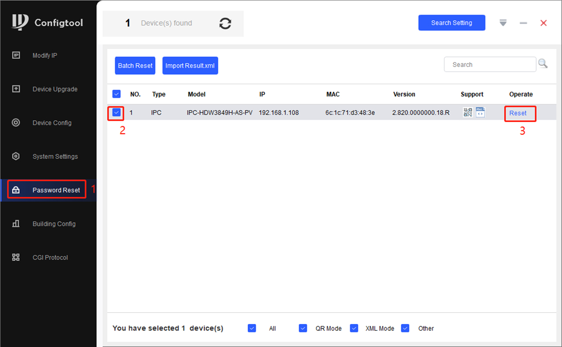Image resolution: width=562 pixels, height=347 pixels.
Task: Click the System Settings sidebar icon
Action: 16,156
